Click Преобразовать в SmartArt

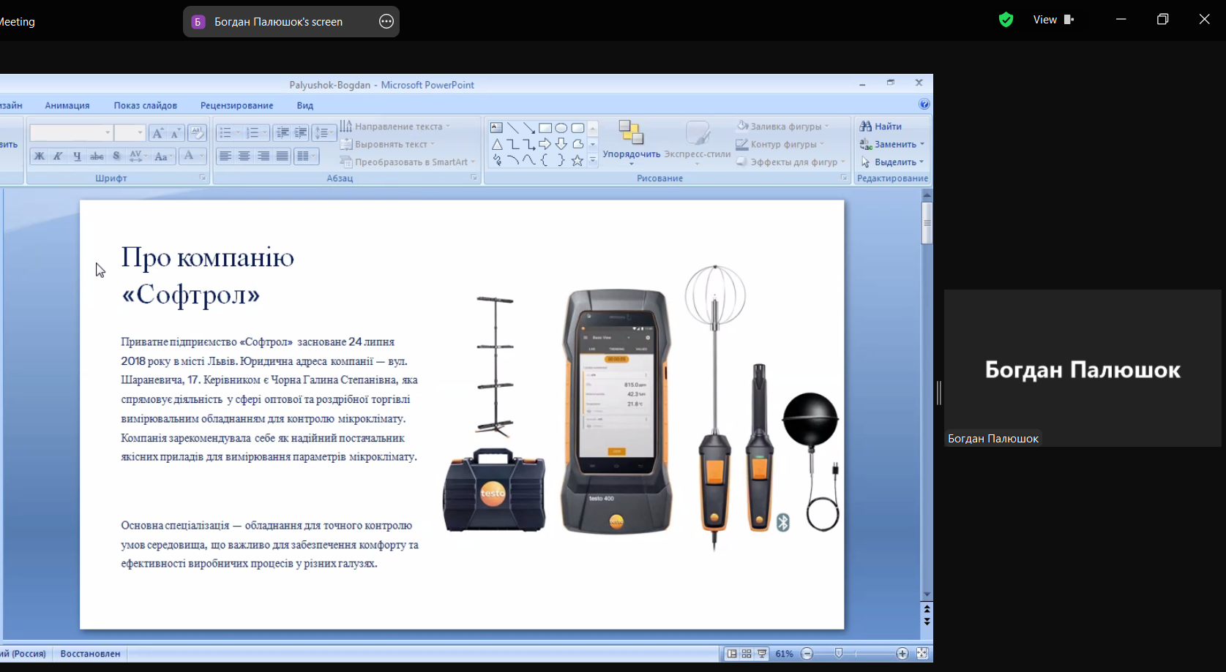[x=408, y=162]
